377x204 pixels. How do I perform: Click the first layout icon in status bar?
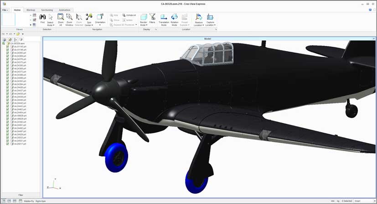pos(3,201)
